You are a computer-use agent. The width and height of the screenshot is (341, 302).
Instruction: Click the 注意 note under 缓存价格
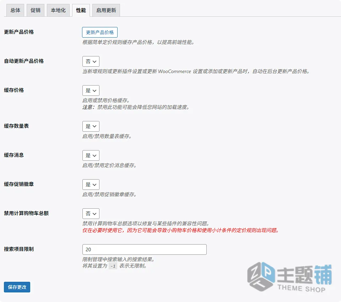click(x=136, y=107)
